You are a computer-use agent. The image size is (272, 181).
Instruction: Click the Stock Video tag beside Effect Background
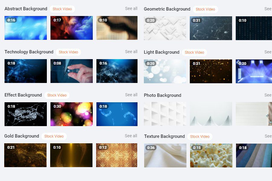click(57, 95)
